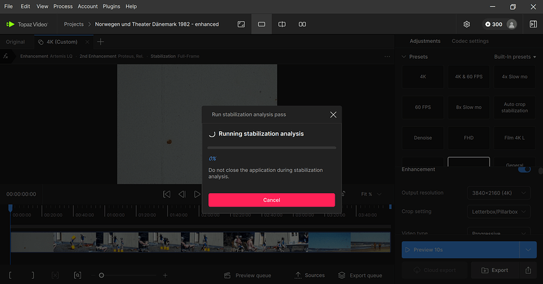Open the Preview queue
Image resolution: width=543 pixels, height=284 pixels.
click(248, 275)
